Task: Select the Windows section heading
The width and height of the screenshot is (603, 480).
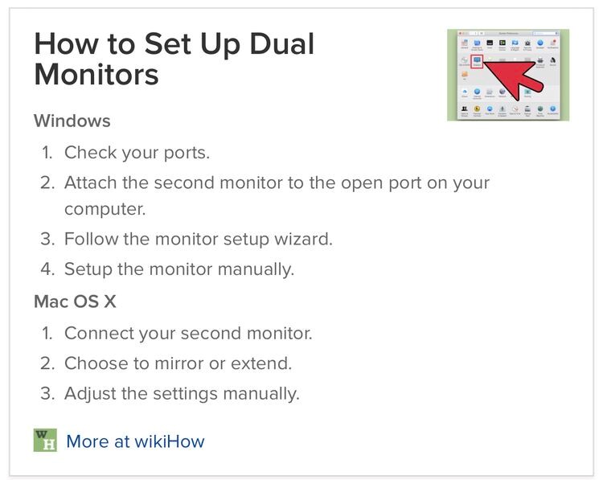Action: click(72, 121)
